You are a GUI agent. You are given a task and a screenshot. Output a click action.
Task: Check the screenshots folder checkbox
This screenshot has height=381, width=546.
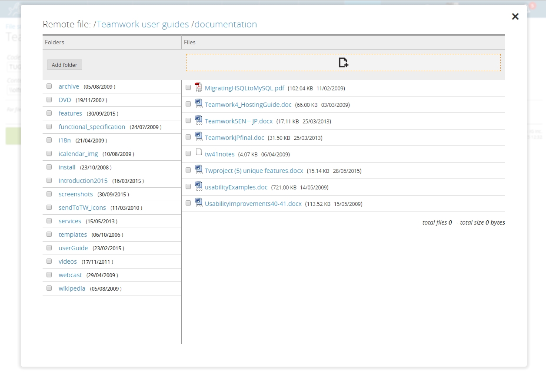click(x=49, y=194)
